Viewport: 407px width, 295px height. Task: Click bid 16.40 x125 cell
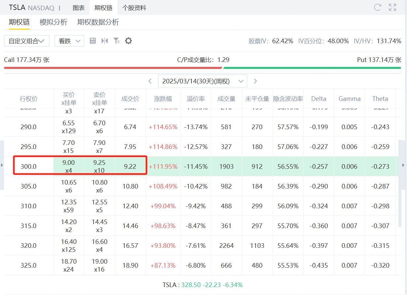click(x=69, y=246)
